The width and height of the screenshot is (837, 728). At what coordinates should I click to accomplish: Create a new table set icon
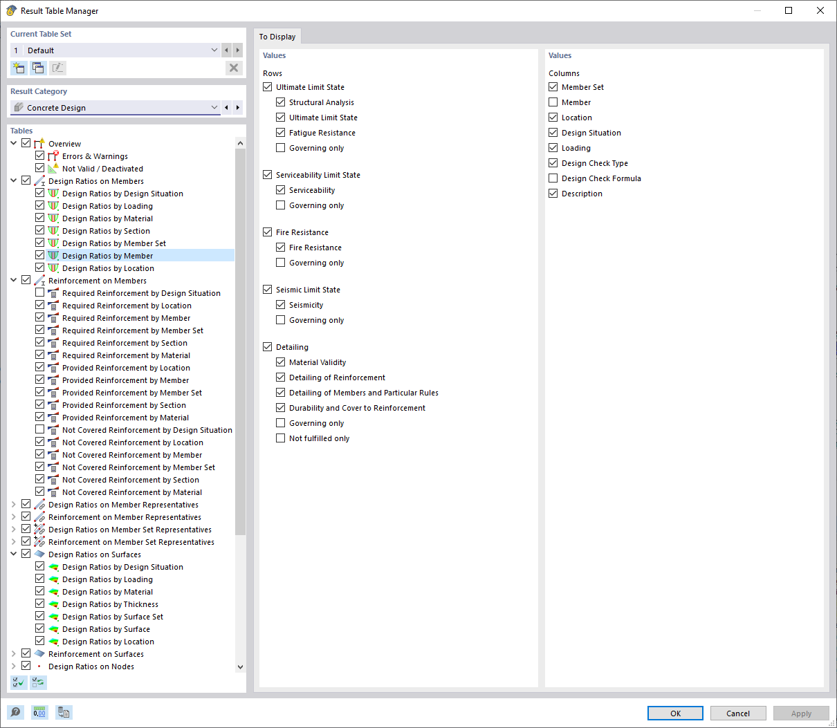(19, 68)
